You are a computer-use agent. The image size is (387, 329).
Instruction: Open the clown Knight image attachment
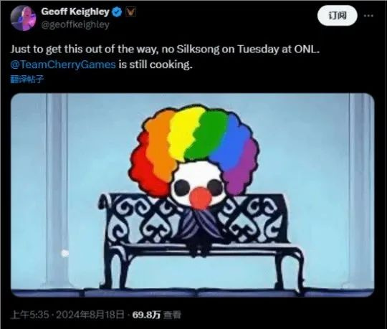tap(193, 195)
